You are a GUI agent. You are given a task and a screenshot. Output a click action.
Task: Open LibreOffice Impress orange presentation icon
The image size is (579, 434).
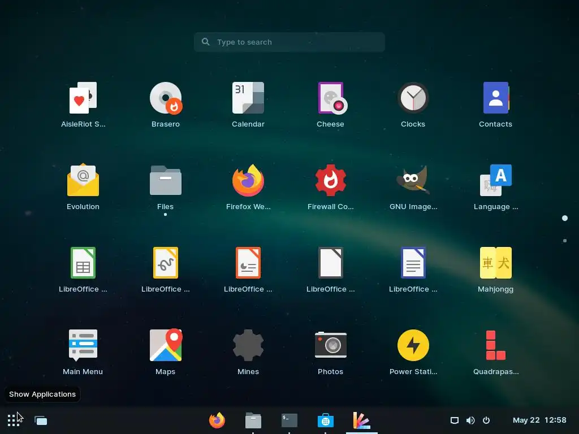pyautogui.click(x=248, y=270)
